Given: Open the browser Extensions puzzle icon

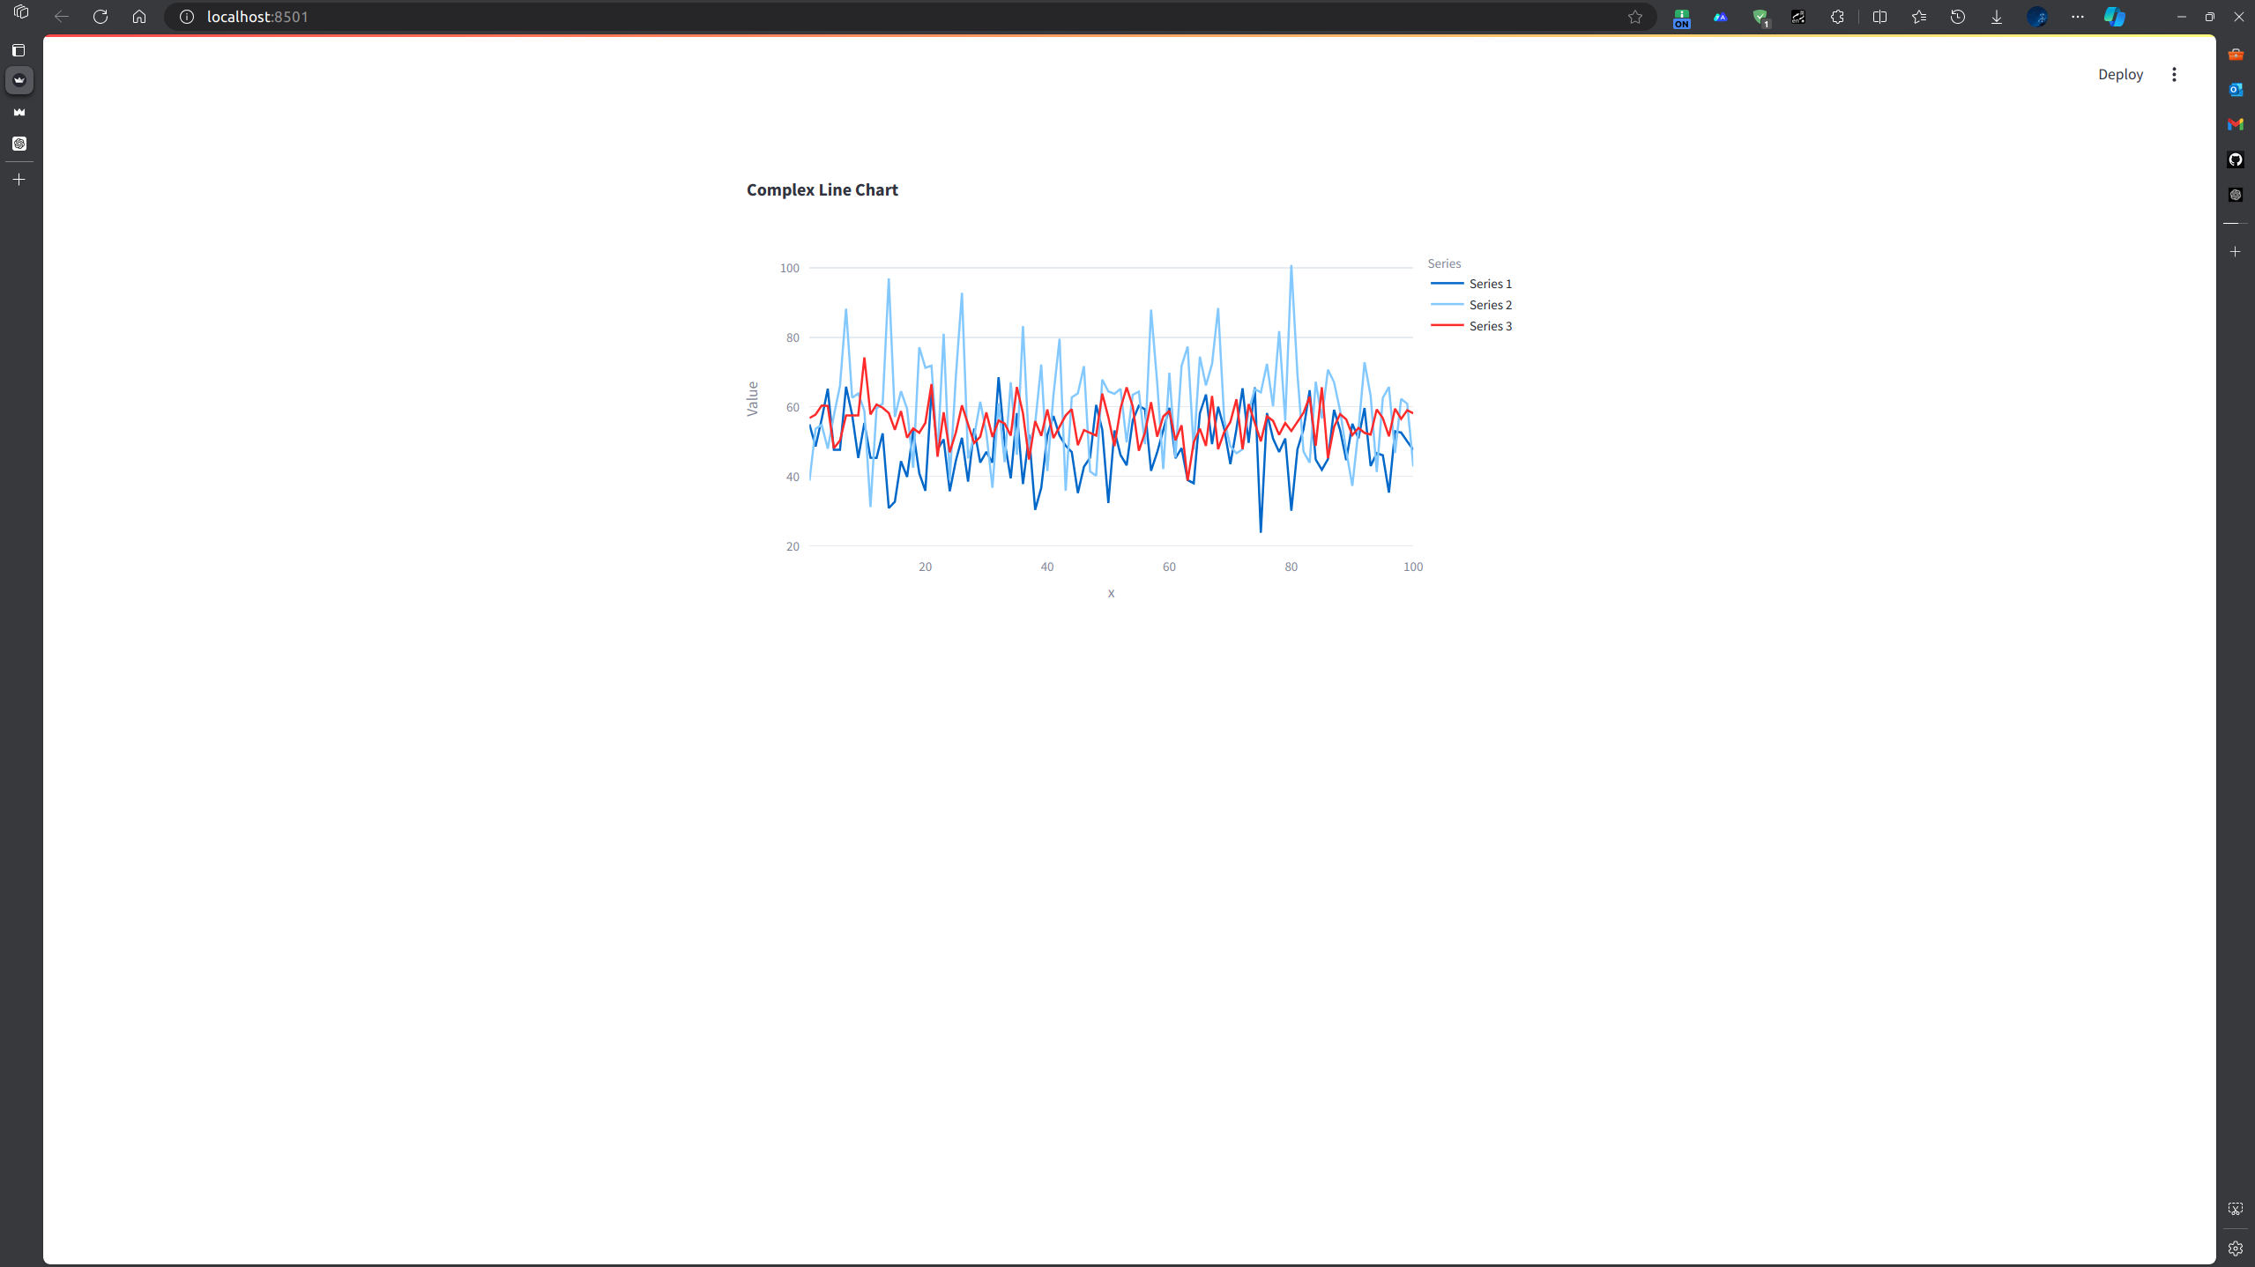Looking at the screenshot, I should click(x=1837, y=17).
